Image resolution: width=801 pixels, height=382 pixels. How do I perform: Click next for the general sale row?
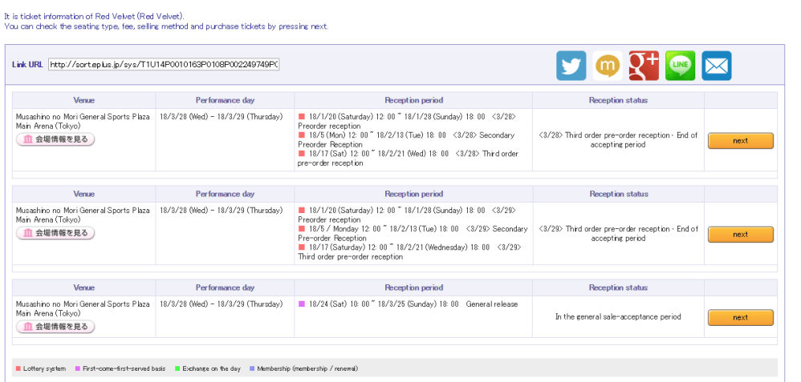click(x=740, y=317)
